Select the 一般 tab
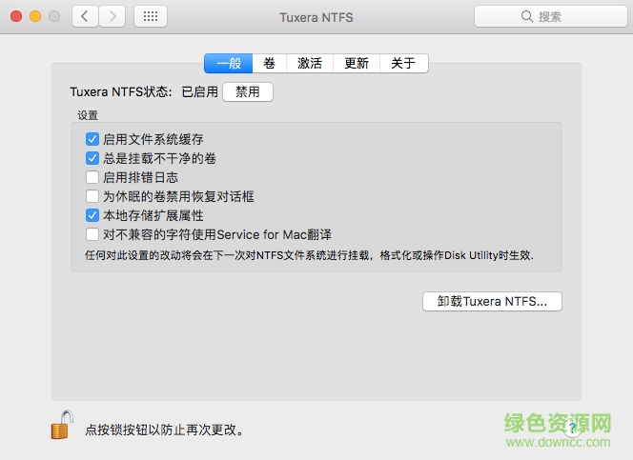 point(229,63)
